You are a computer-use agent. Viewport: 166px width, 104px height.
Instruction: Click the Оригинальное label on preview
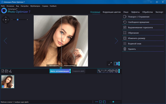point(54,66)
